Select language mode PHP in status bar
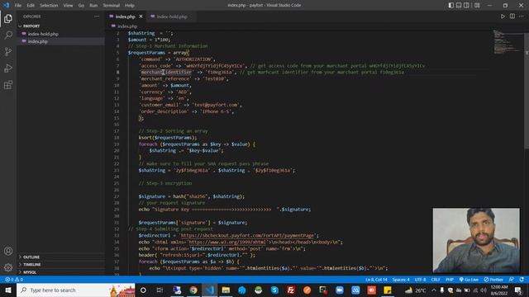The image size is (529, 297). tap(450, 280)
